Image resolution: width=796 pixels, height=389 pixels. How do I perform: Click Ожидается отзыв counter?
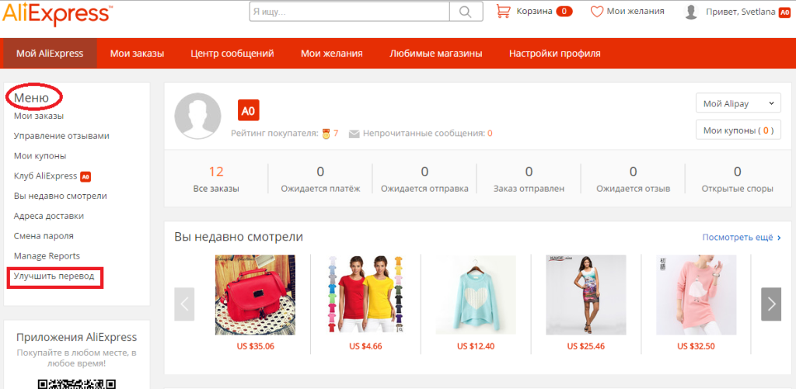click(x=633, y=179)
